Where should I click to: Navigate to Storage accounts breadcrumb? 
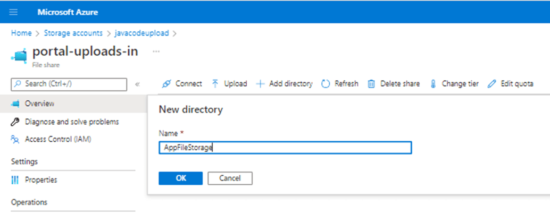click(73, 33)
